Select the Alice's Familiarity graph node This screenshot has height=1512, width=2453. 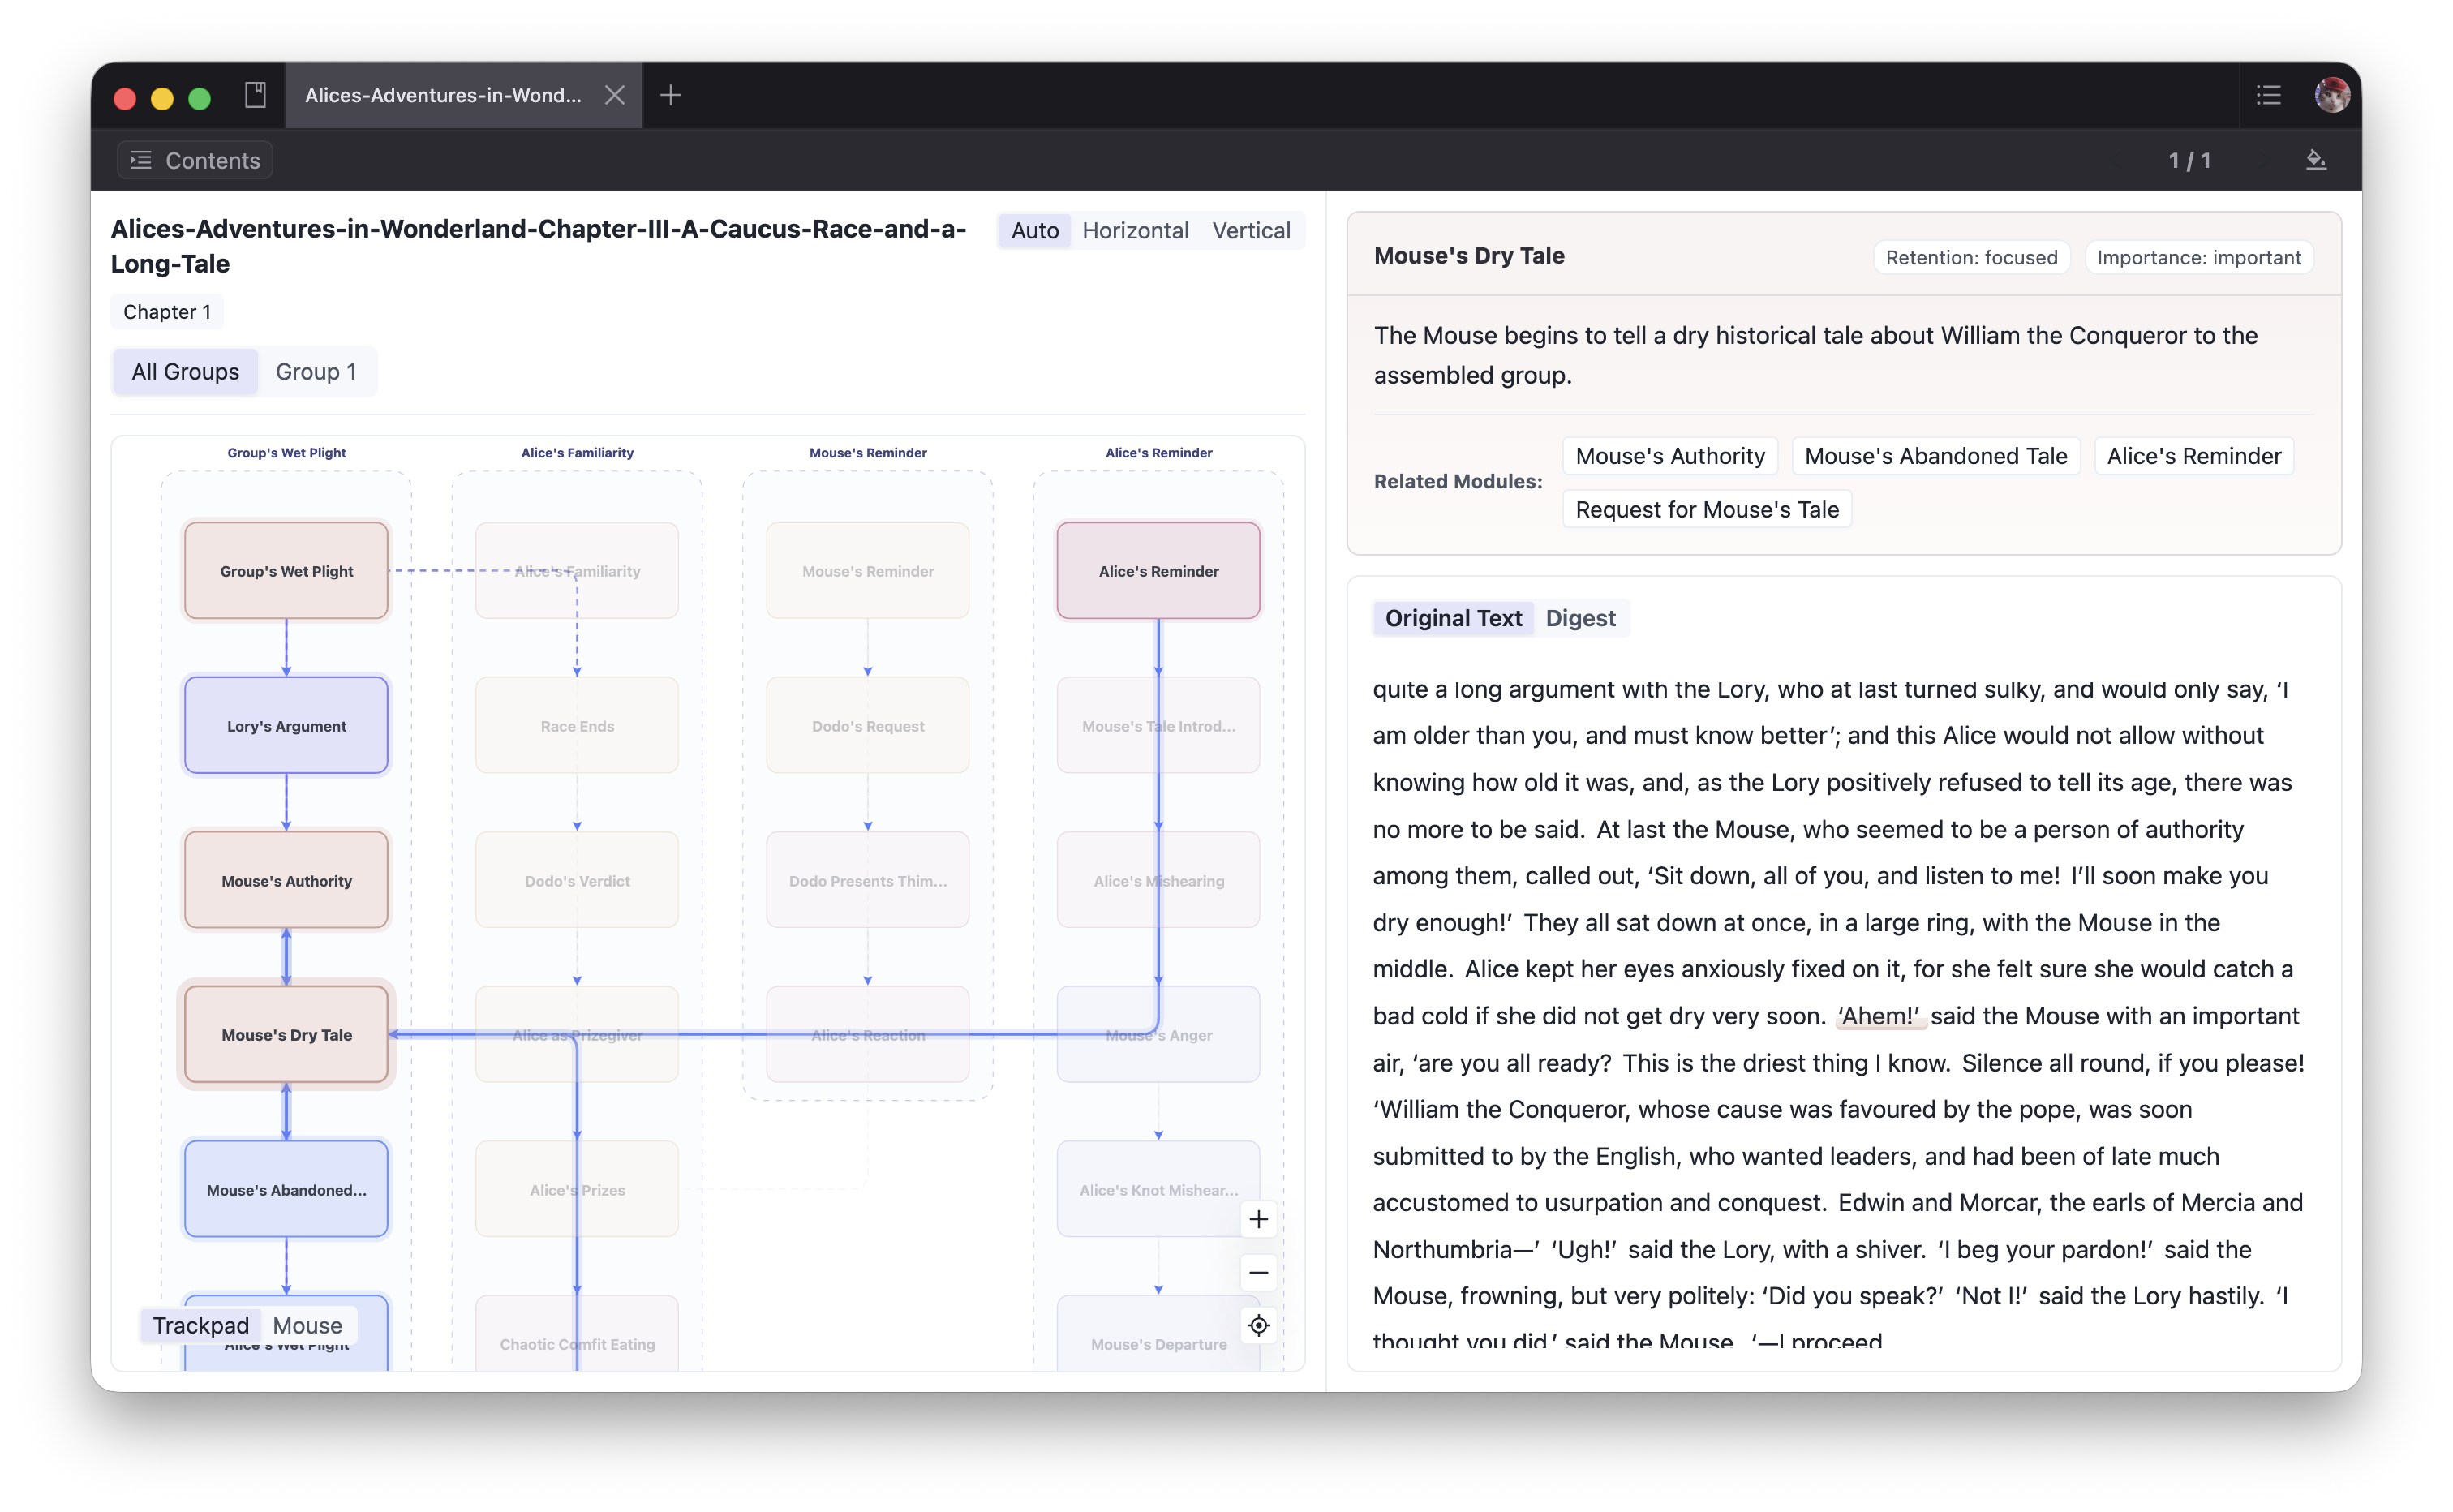577,571
